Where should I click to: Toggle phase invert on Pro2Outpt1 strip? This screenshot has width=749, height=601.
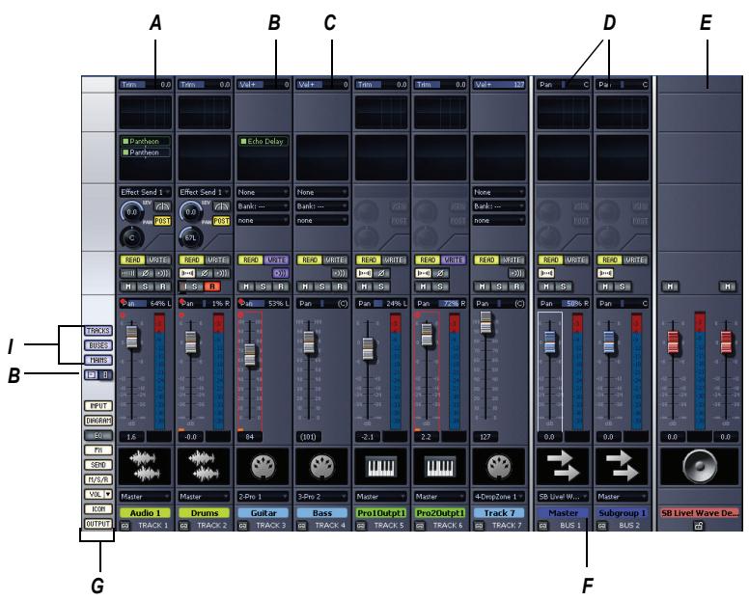pyautogui.click(x=440, y=273)
